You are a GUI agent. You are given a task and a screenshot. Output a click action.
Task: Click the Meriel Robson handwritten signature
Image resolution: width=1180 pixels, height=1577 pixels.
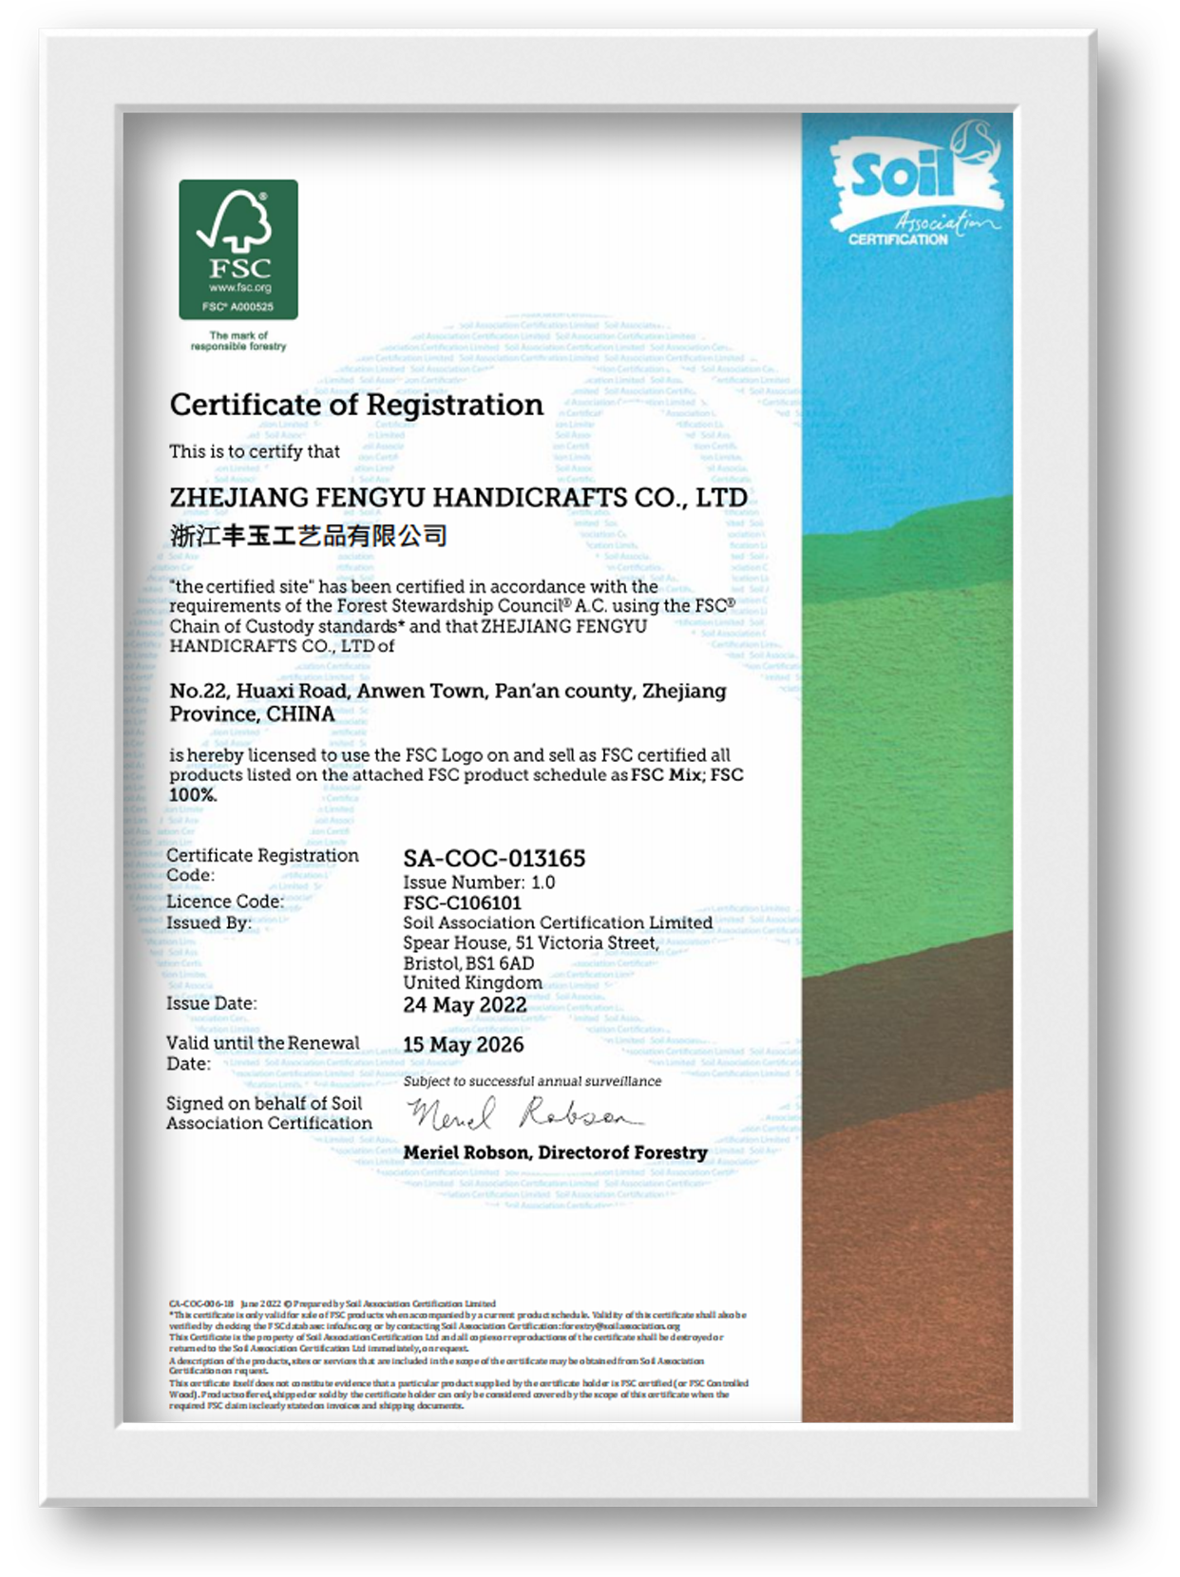pyautogui.click(x=523, y=1115)
